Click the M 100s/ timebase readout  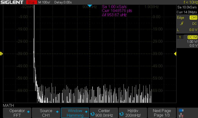pos(45,2)
